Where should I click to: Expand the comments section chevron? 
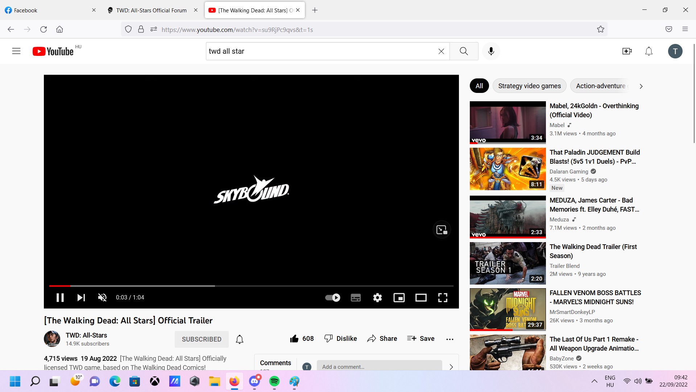[x=451, y=367]
